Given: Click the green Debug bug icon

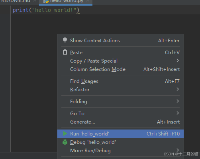Looking at the screenshot, I should 65,142.
